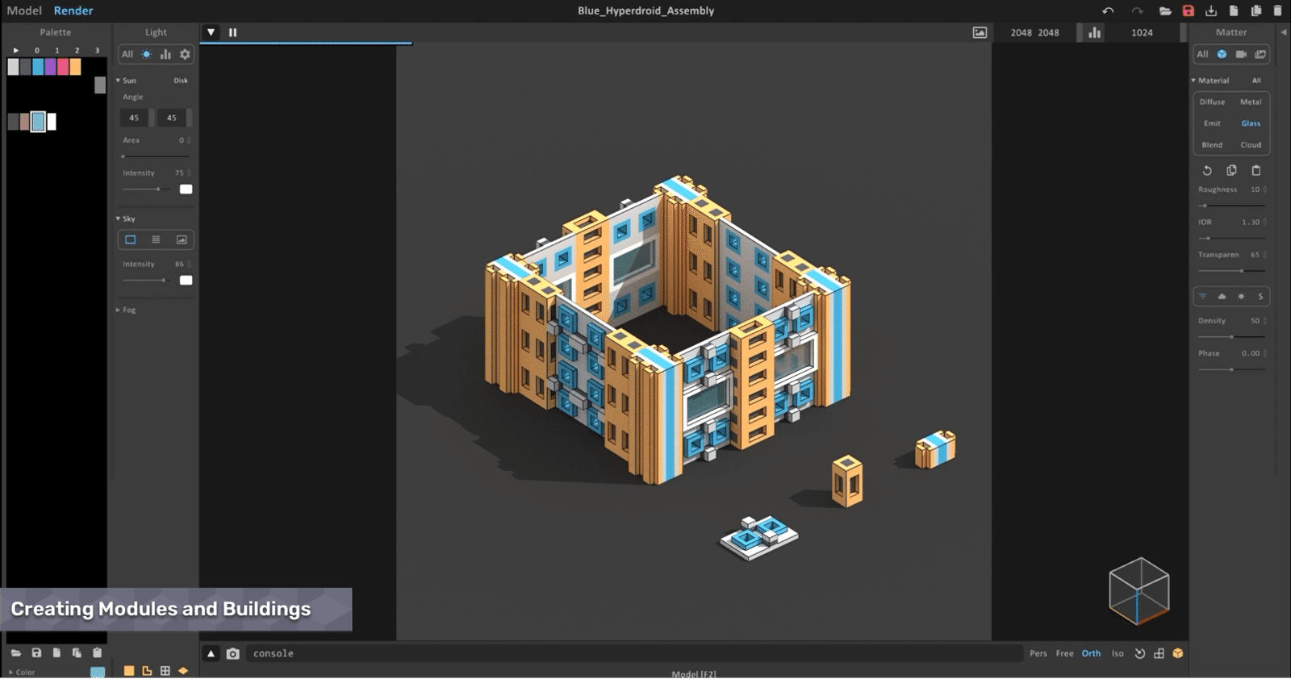Click the Disk label in the Sun section

(181, 81)
